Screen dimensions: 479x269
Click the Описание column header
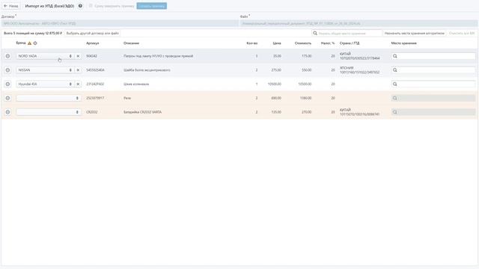coord(132,43)
